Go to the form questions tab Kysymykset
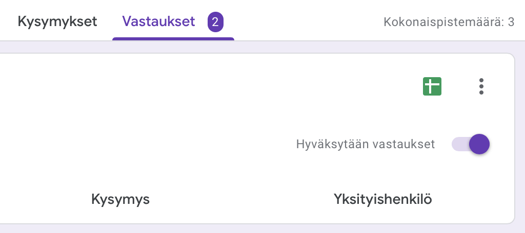525x233 pixels. pos(57,22)
